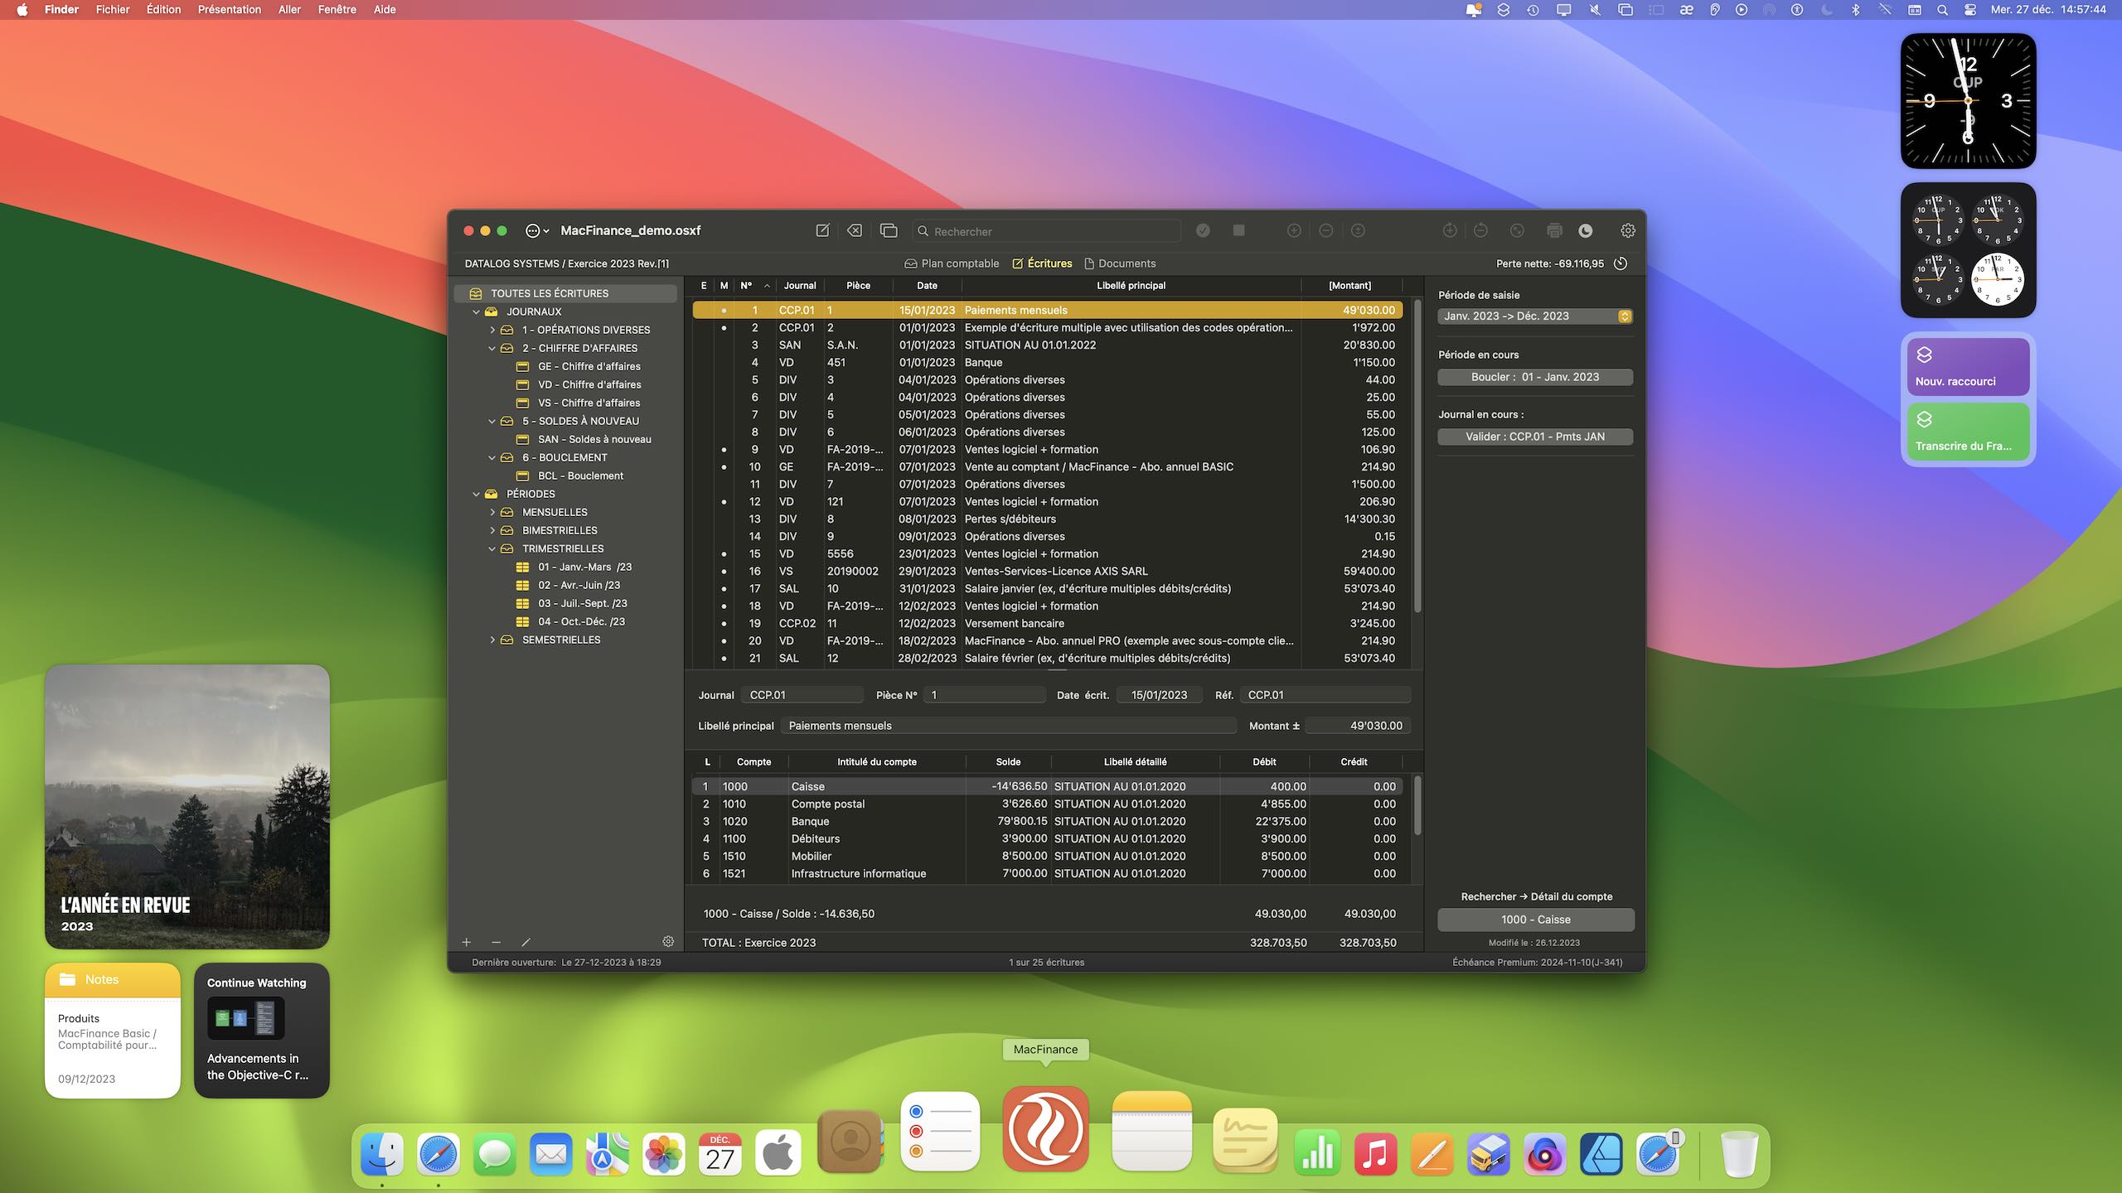Select entry 13 Pertes s/débiteurs row
2122x1193 pixels.
coord(1048,519)
